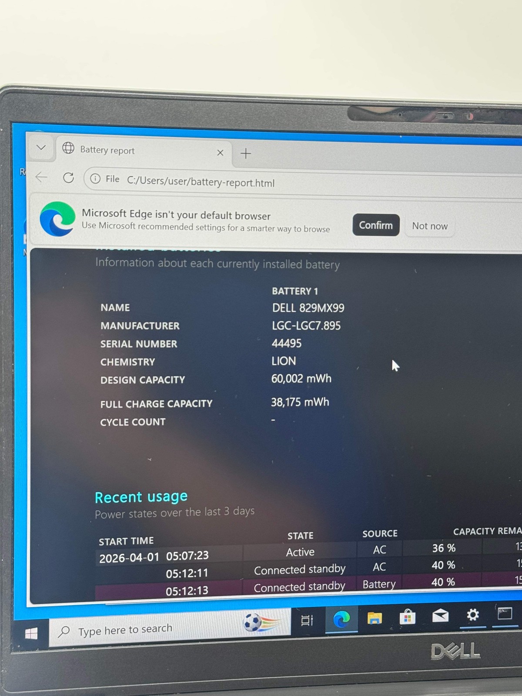Click the CYCLE COUNT label
522x696 pixels.
[133, 422]
